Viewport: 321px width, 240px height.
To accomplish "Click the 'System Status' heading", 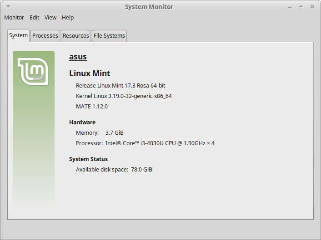I will [88, 159].
